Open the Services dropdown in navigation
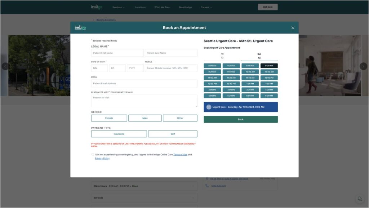 point(118,7)
